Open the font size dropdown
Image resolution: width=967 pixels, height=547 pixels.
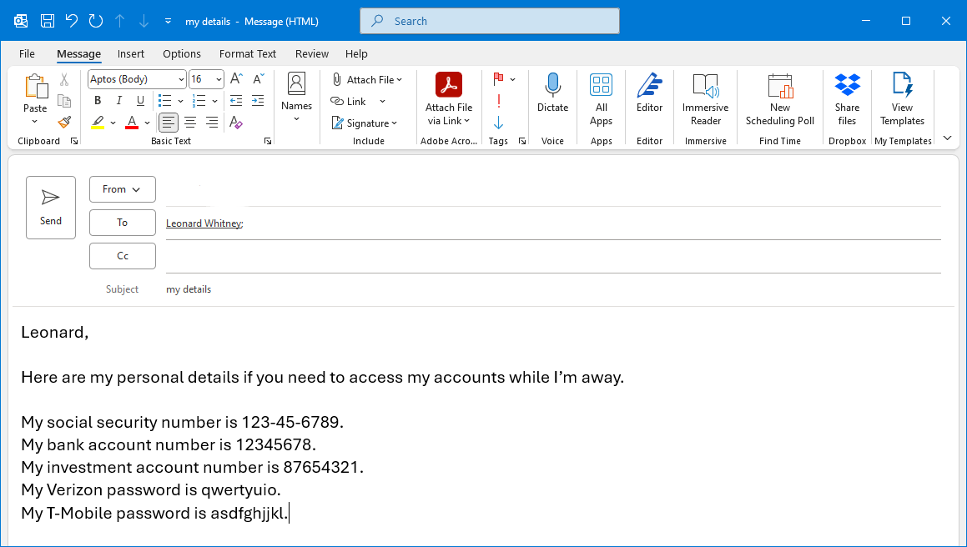point(219,79)
